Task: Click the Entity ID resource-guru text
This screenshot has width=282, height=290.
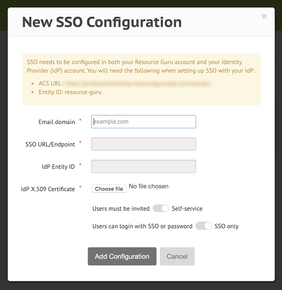Action: (70, 92)
